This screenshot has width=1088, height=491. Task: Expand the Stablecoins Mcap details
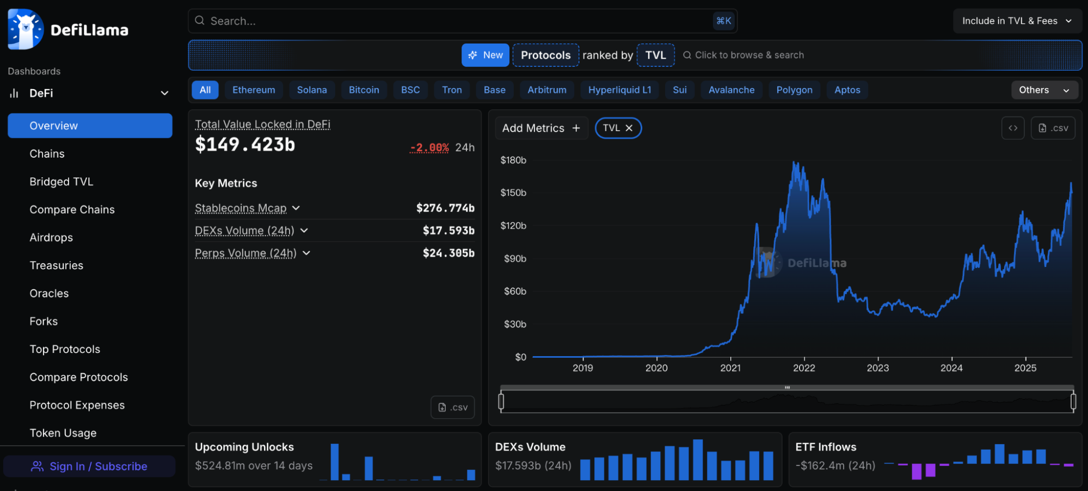[x=296, y=208]
